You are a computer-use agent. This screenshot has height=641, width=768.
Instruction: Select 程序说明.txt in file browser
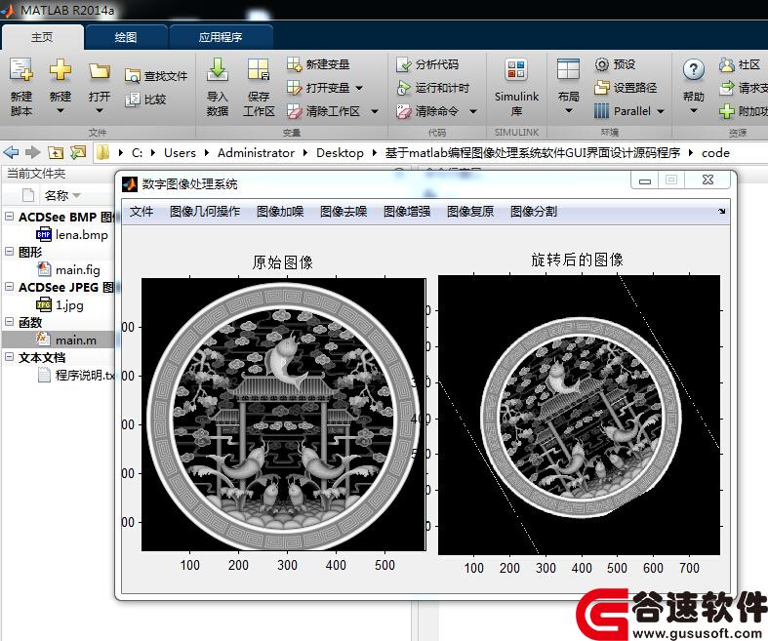(75, 375)
